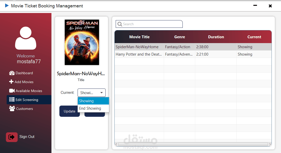281x153 pixels.
Task: Sort by Current column header
Action: coord(254,37)
